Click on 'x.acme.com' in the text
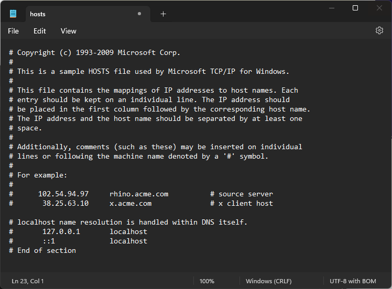This screenshot has width=392, height=289. (x=130, y=203)
